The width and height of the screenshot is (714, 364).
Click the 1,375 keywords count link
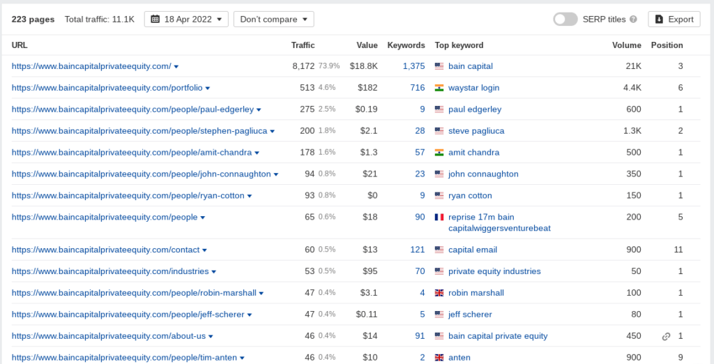[x=413, y=66]
